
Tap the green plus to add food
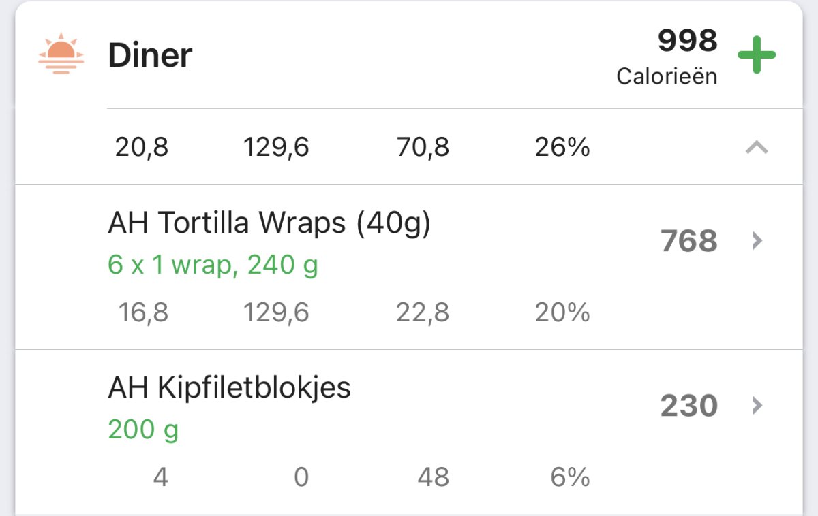(x=757, y=56)
